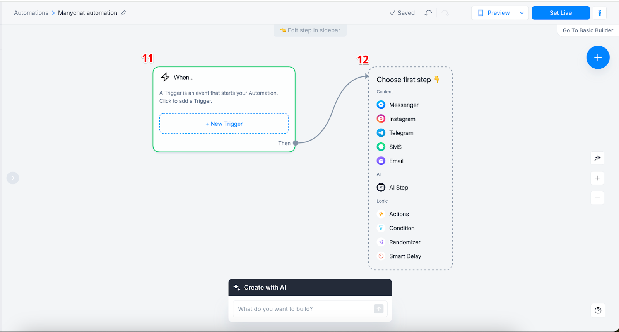Click the trigger description text

coord(219,97)
